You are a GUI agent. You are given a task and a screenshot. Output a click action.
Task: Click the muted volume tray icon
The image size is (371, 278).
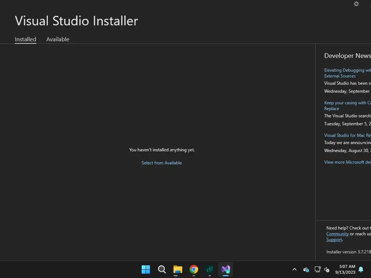[327, 269]
